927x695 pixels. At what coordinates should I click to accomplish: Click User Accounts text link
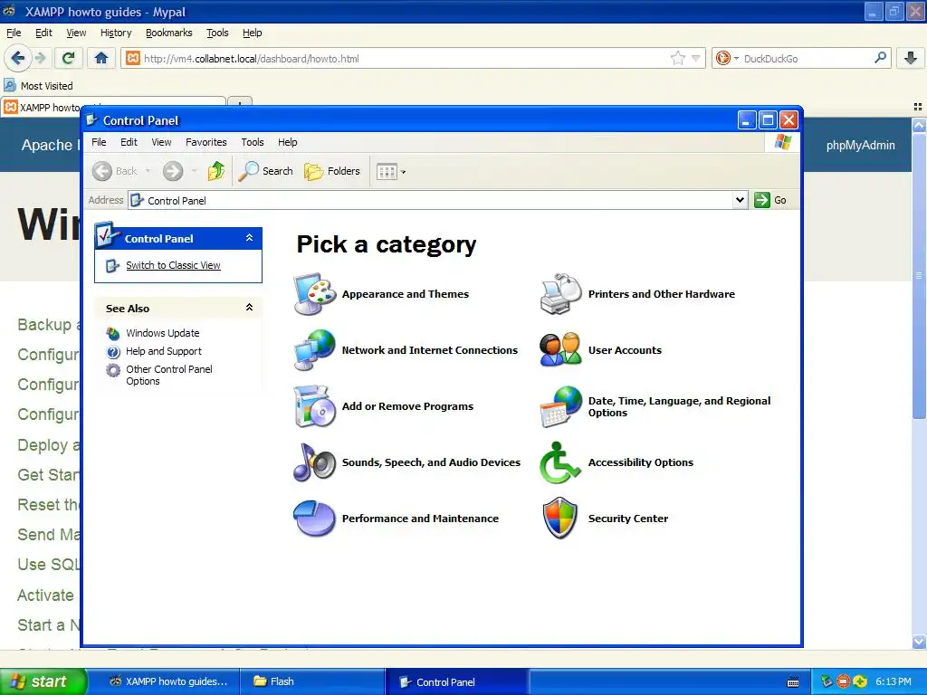click(625, 350)
